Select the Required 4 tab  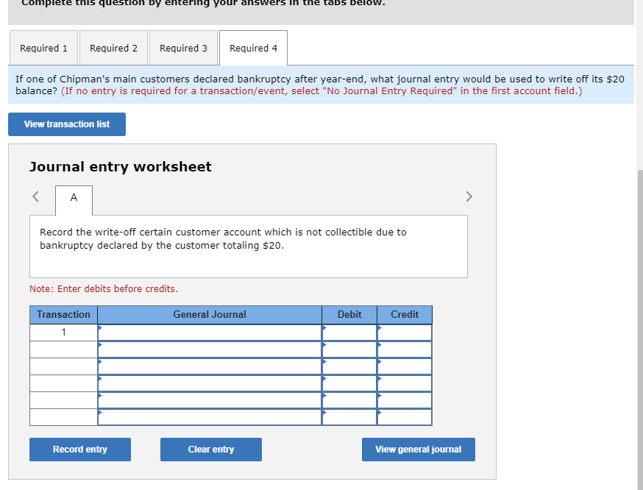click(x=253, y=48)
